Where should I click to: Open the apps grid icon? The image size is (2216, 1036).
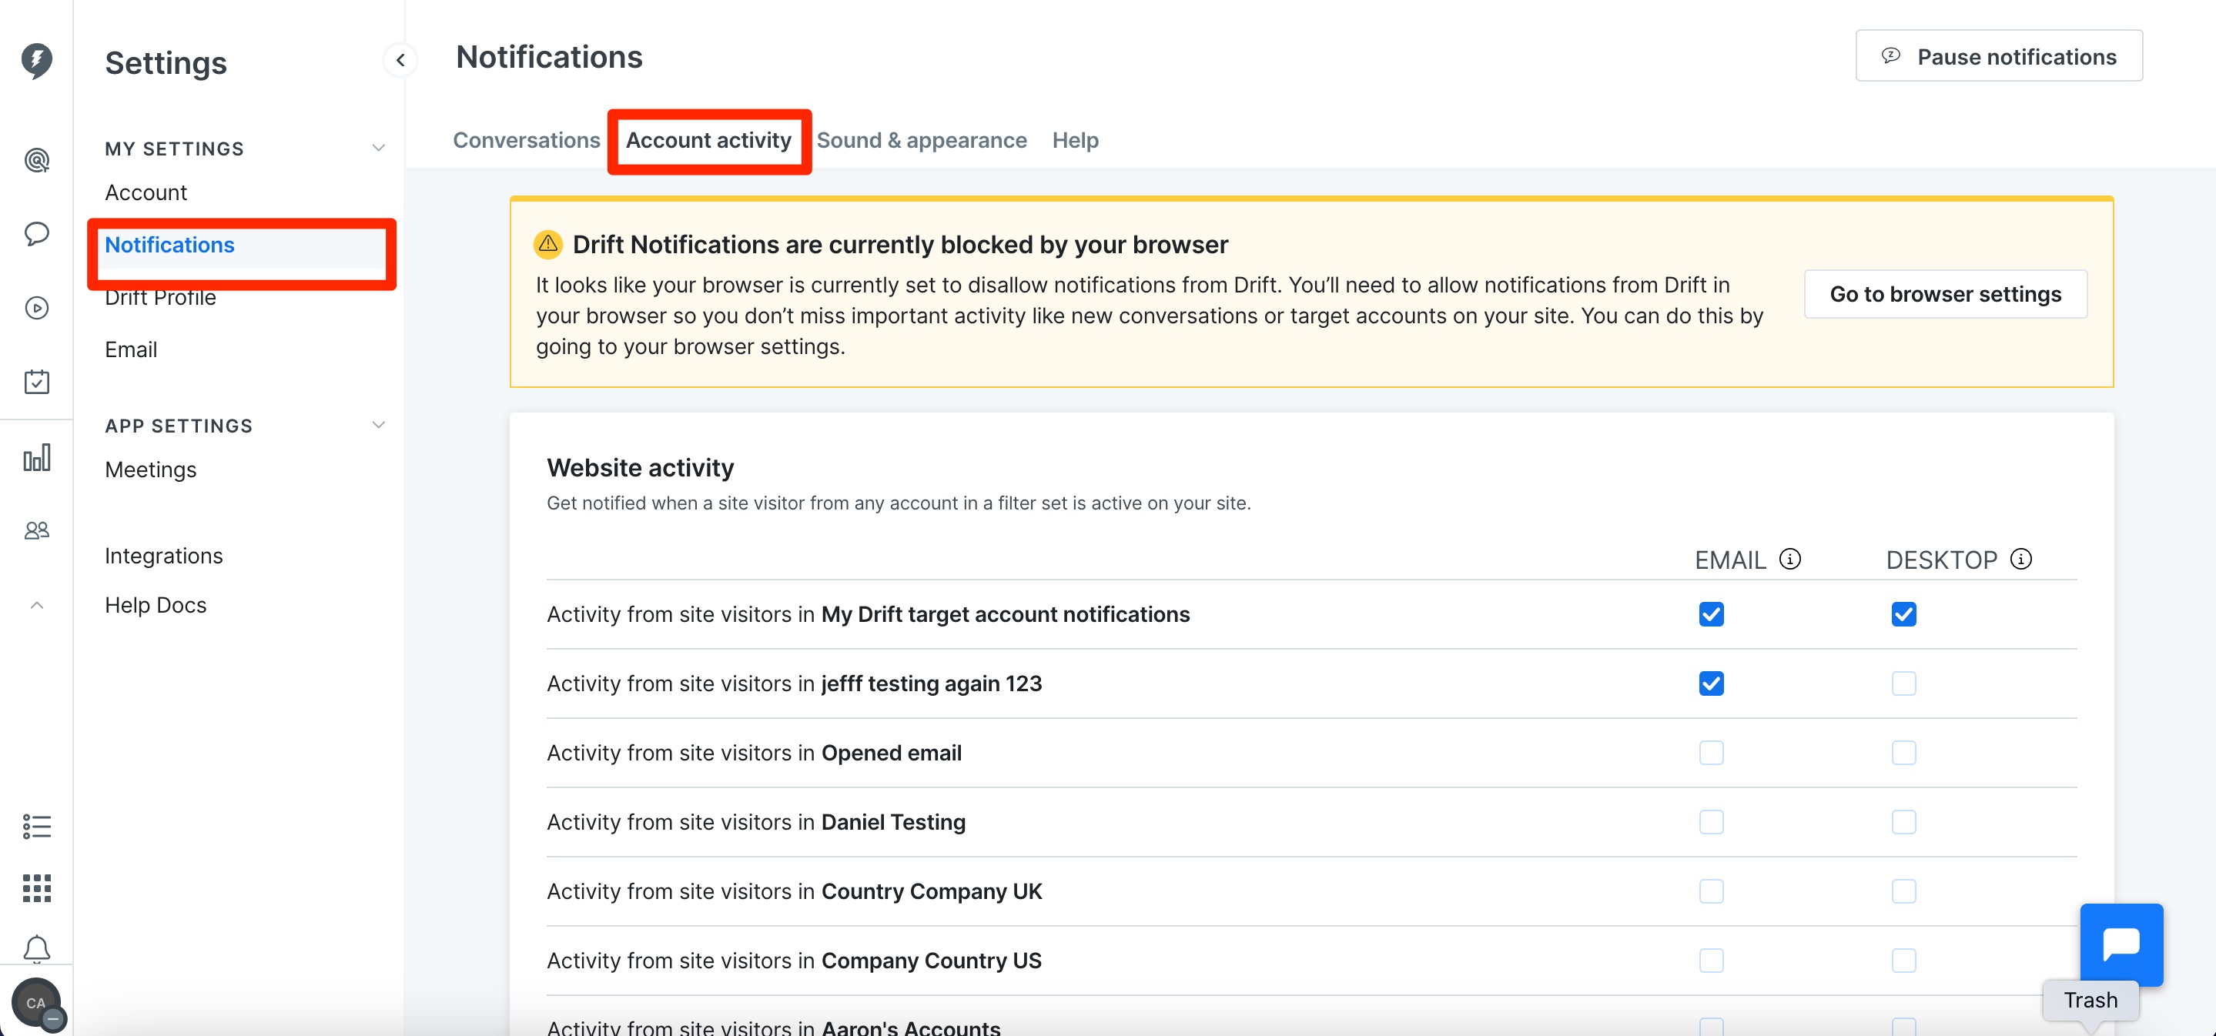coord(36,888)
